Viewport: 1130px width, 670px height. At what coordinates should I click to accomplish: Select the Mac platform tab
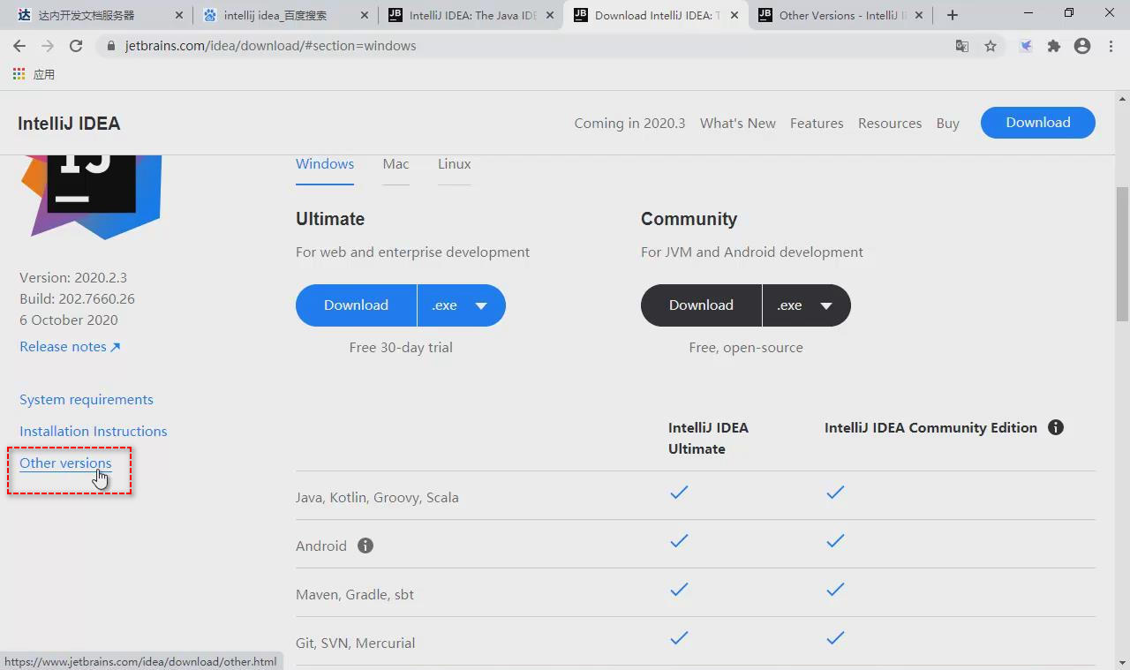(x=395, y=164)
